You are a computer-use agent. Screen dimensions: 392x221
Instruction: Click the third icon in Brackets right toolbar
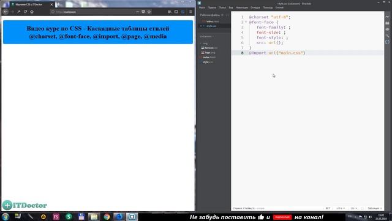pos(387,29)
